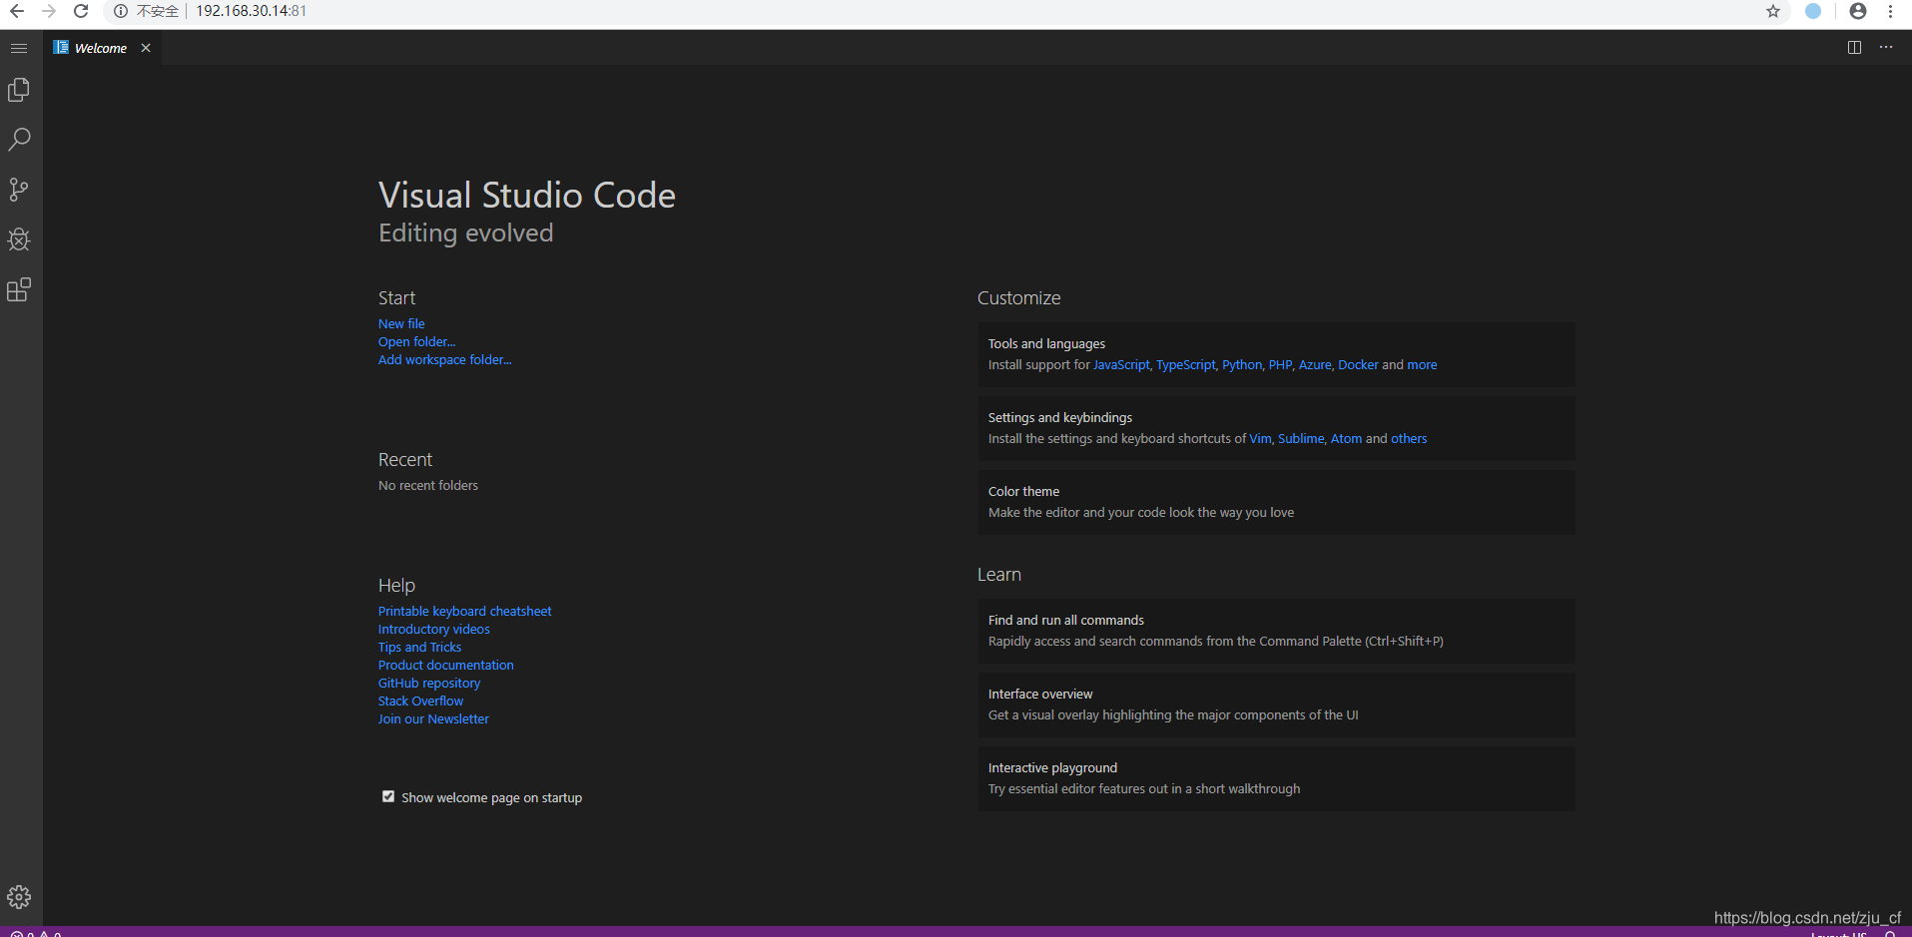The width and height of the screenshot is (1912, 937).
Task: Click Settings and keybindings card heading
Action: tap(1060, 417)
